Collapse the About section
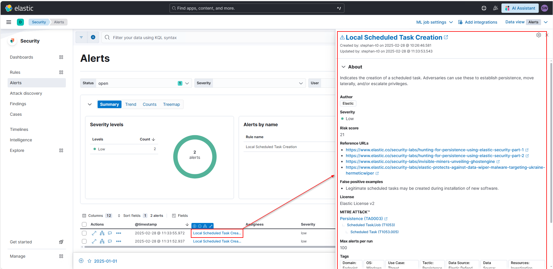The width and height of the screenshot is (553, 269). [x=344, y=67]
